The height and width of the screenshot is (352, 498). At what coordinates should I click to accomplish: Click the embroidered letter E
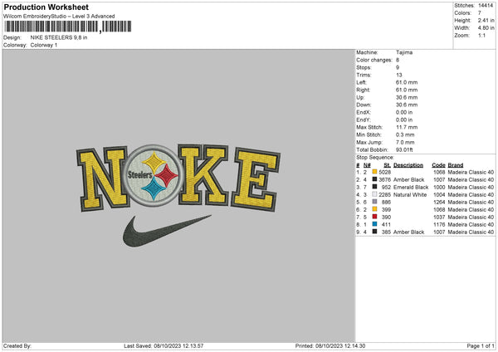256,179
